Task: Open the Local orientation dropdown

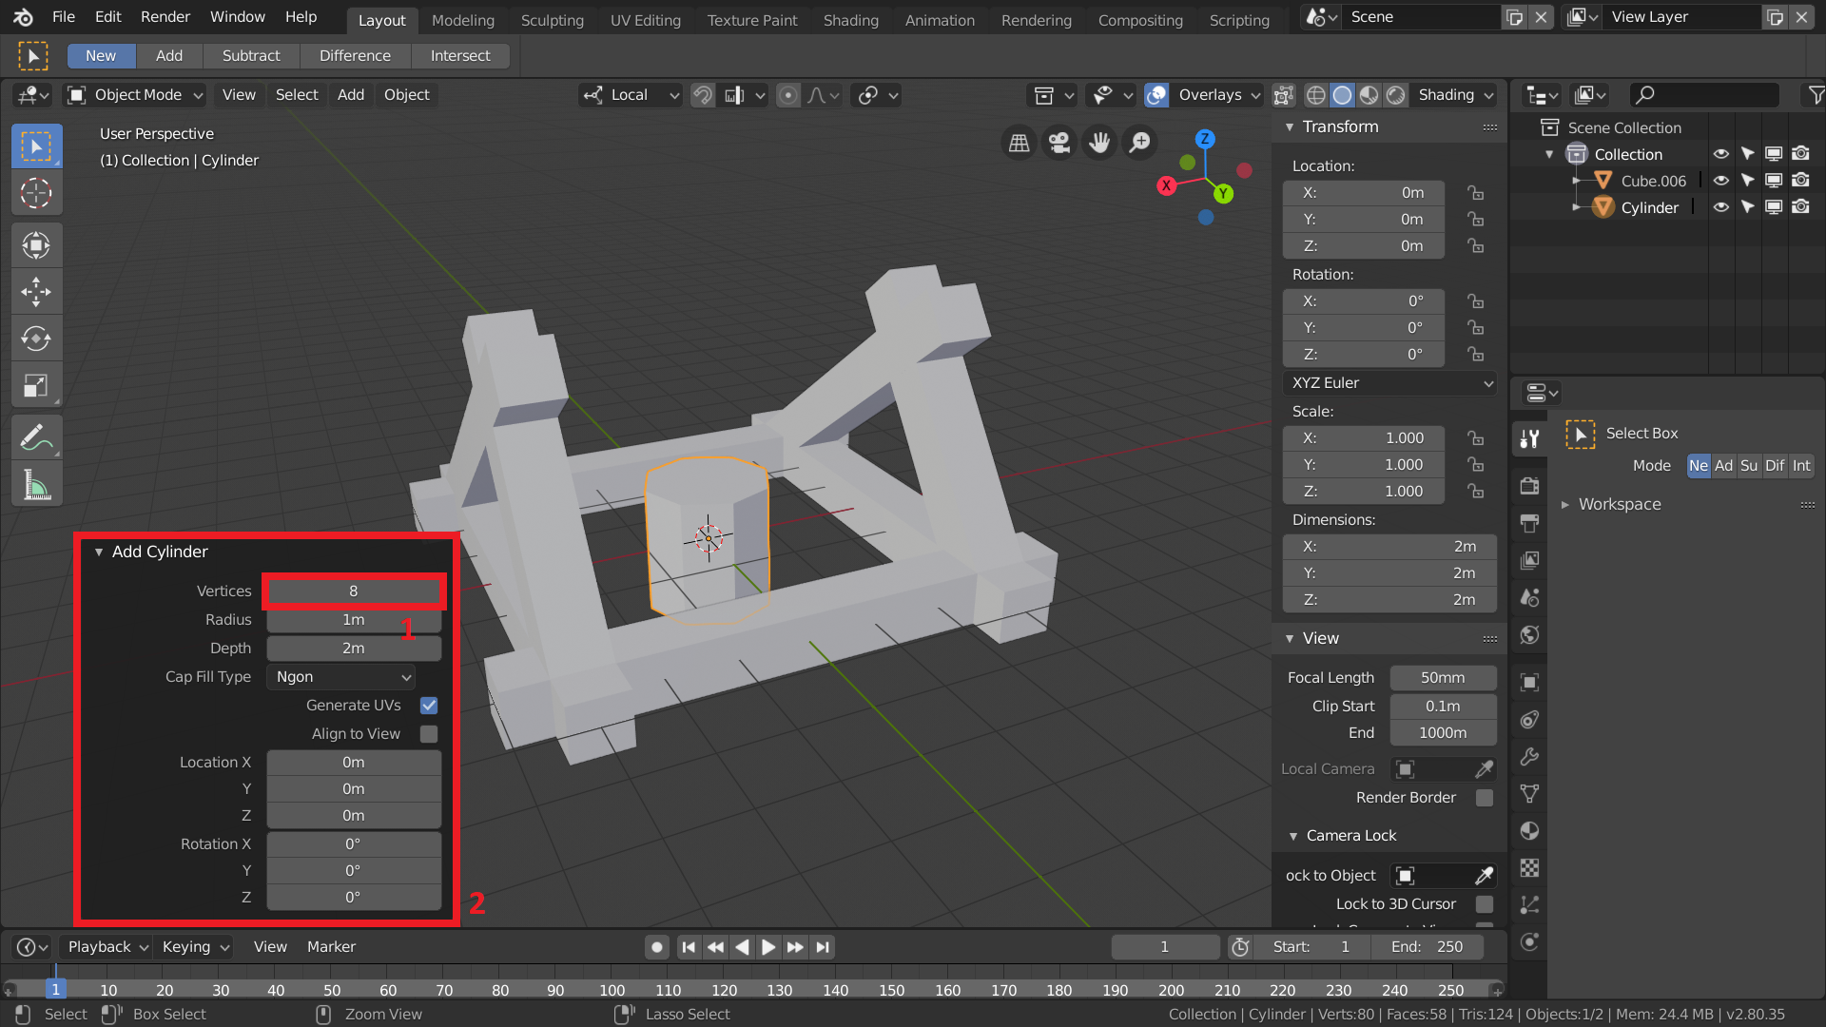Action: pos(631,95)
